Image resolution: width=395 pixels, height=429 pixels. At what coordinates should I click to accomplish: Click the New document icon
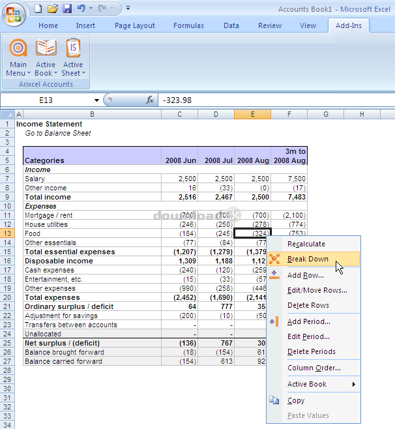tap(38, 8)
